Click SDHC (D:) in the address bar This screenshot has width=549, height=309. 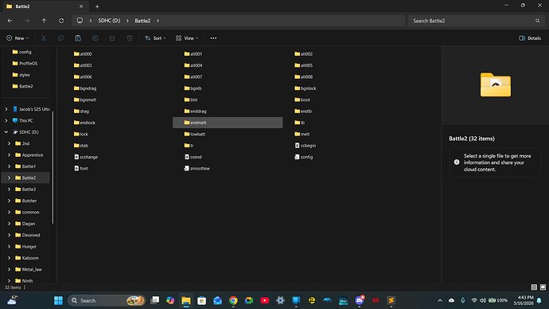coord(109,21)
